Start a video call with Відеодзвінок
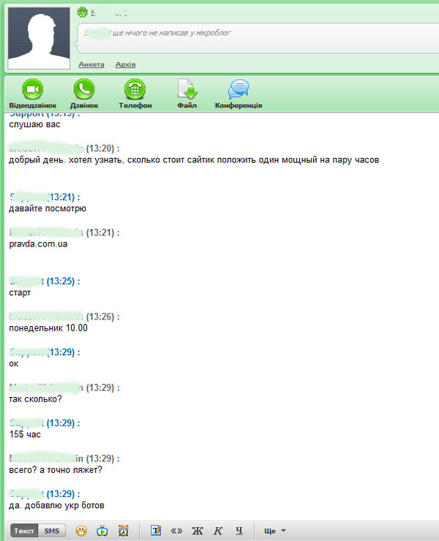Screen dimensions: 439x541 coord(31,90)
